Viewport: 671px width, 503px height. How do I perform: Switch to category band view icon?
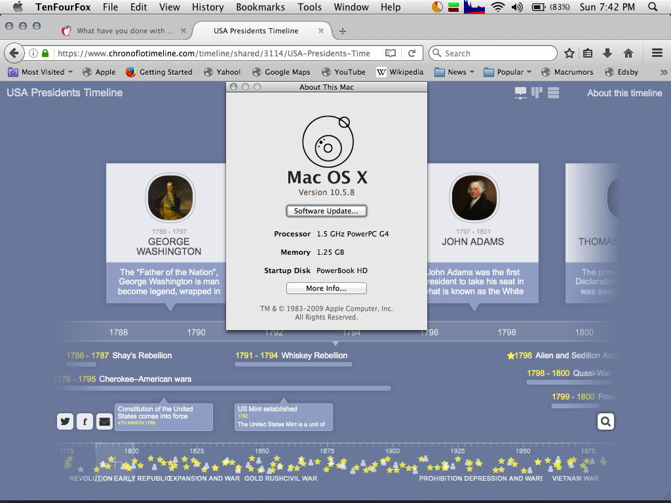[x=537, y=93]
